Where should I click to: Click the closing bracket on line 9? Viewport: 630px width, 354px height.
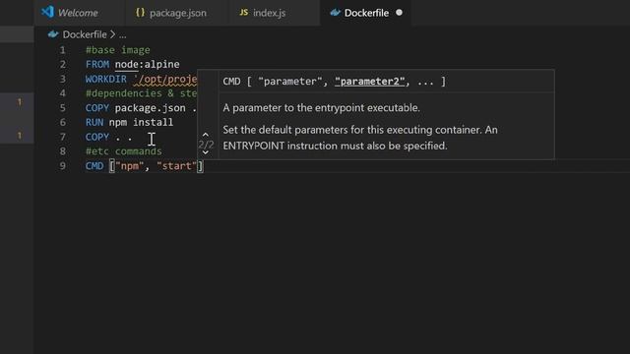tap(200, 166)
